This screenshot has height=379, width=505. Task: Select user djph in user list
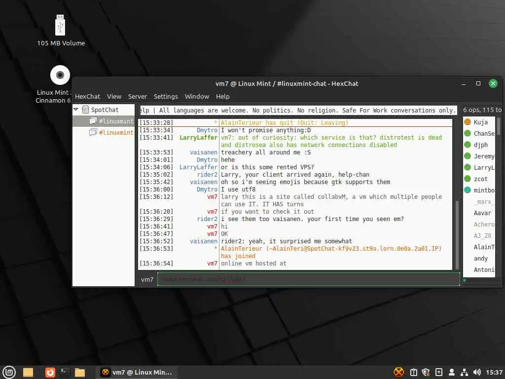[x=480, y=145]
